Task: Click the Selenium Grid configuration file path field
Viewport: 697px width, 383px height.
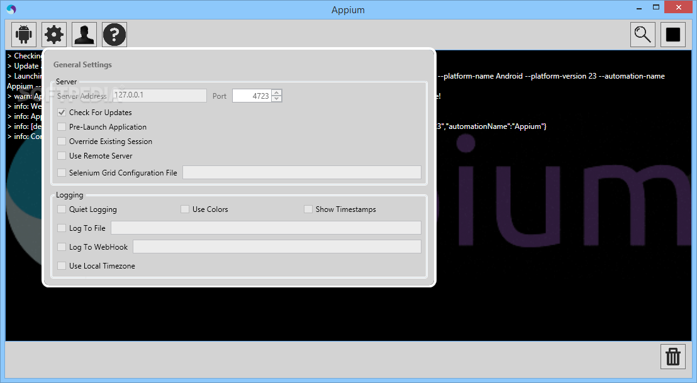Action: point(302,172)
